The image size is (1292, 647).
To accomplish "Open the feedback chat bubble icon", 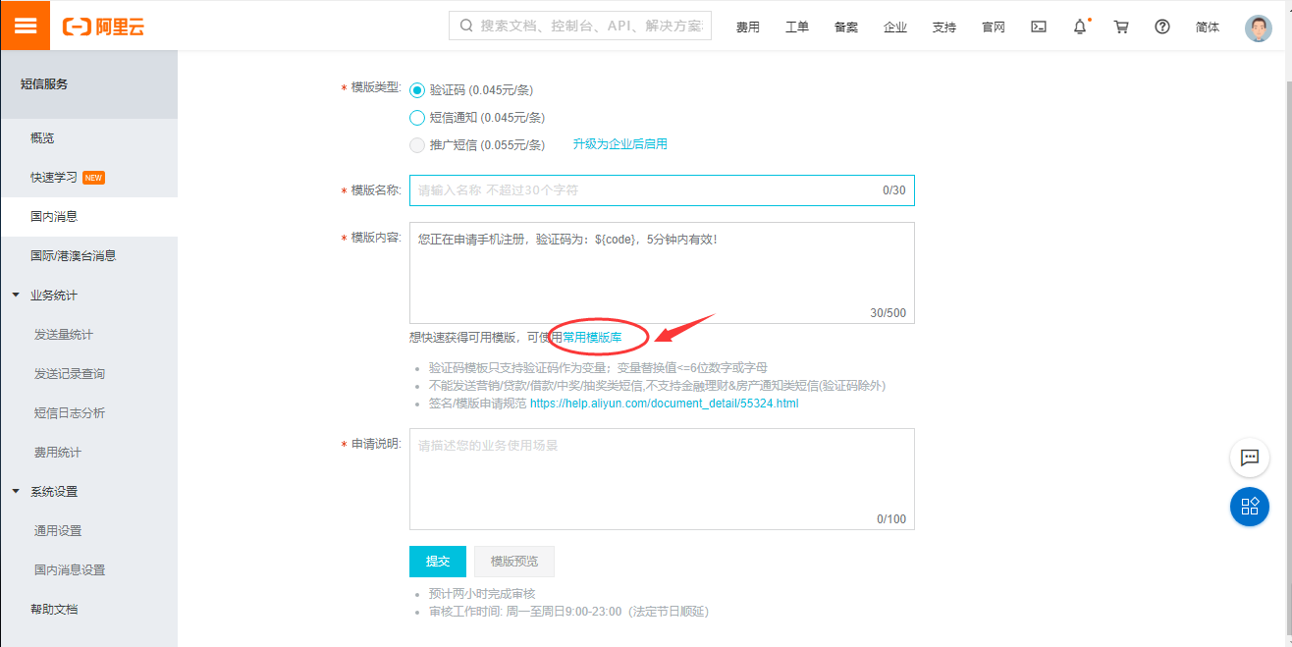I will (x=1249, y=458).
